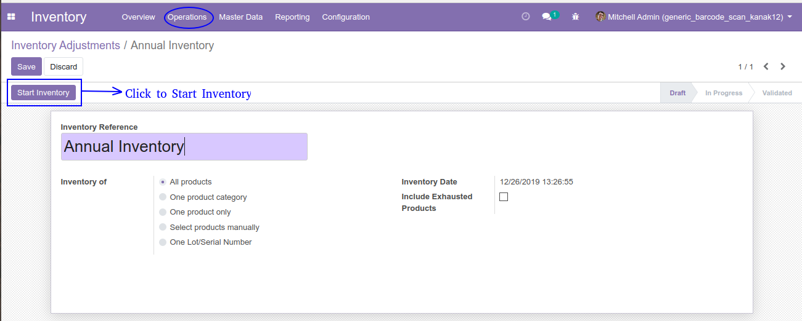Click the Validated status stage
Viewport: 802px width, 321px height.
pyautogui.click(x=777, y=93)
